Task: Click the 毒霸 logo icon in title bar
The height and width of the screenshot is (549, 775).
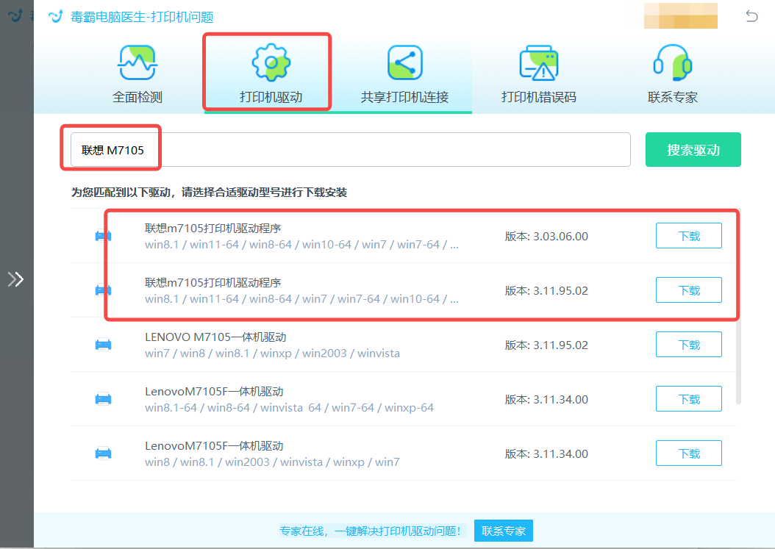Action: click(56, 16)
